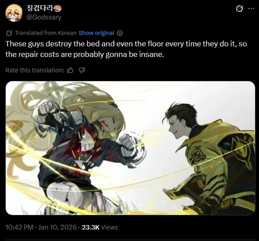Image resolution: width=259 pixels, height=241 pixels.
Task: Click the translated tweet text
Action: (126, 49)
